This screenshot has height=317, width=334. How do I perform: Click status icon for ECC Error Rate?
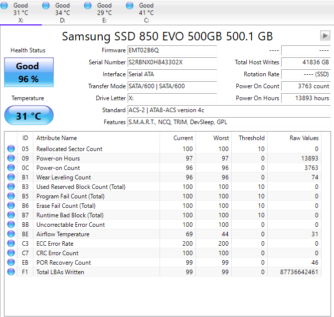11,243
